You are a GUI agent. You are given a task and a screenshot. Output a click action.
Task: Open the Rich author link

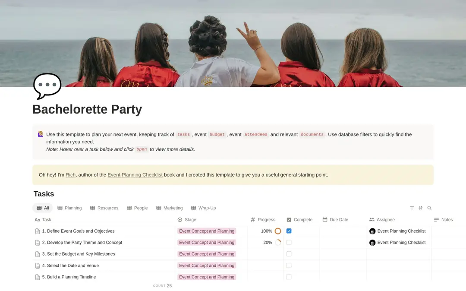click(x=70, y=175)
